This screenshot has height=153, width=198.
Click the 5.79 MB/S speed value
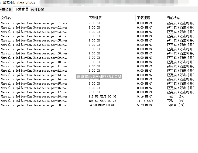(144, 105)
